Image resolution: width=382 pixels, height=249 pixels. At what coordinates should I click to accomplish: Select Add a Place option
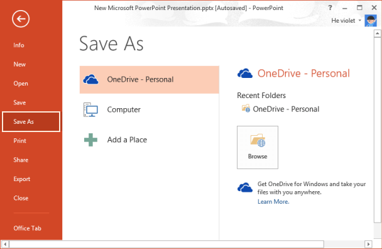point(150,140)
